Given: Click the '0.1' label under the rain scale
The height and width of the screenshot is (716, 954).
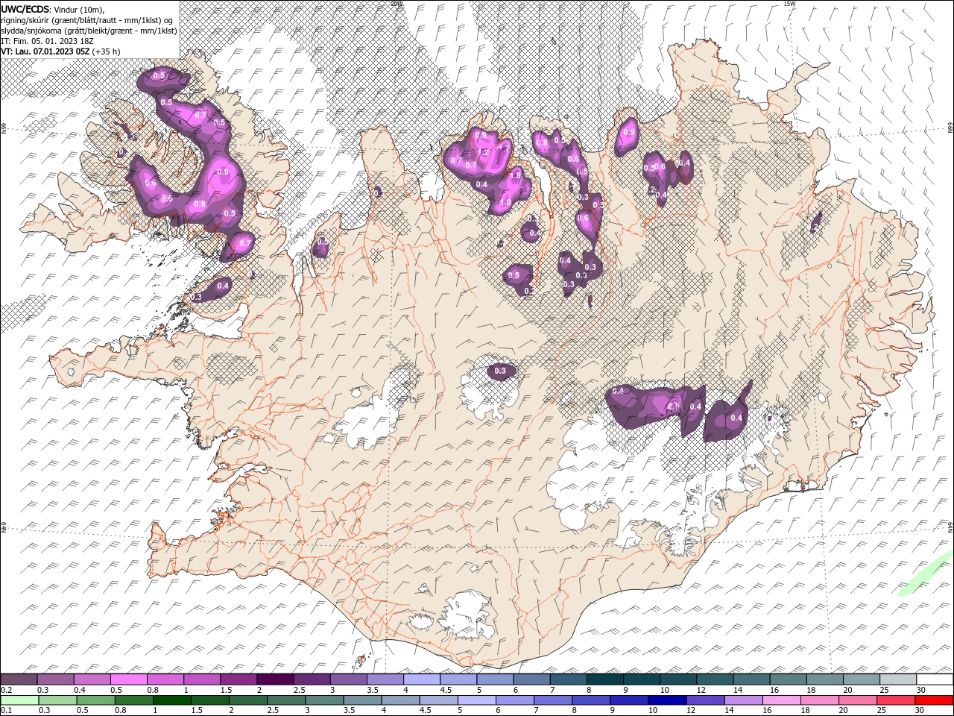Looking at the screenshot, I should [x=6, y=711].
